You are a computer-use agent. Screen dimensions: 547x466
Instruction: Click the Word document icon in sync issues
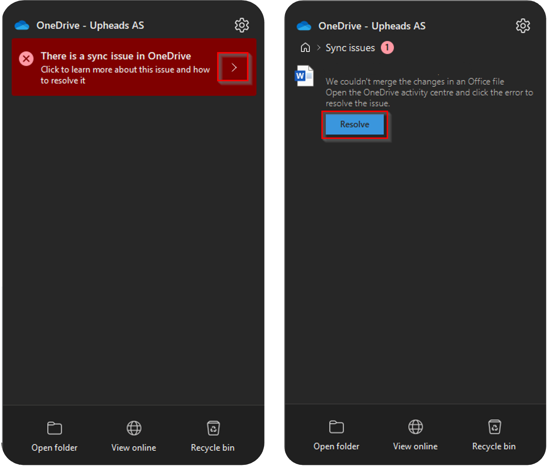304,76
